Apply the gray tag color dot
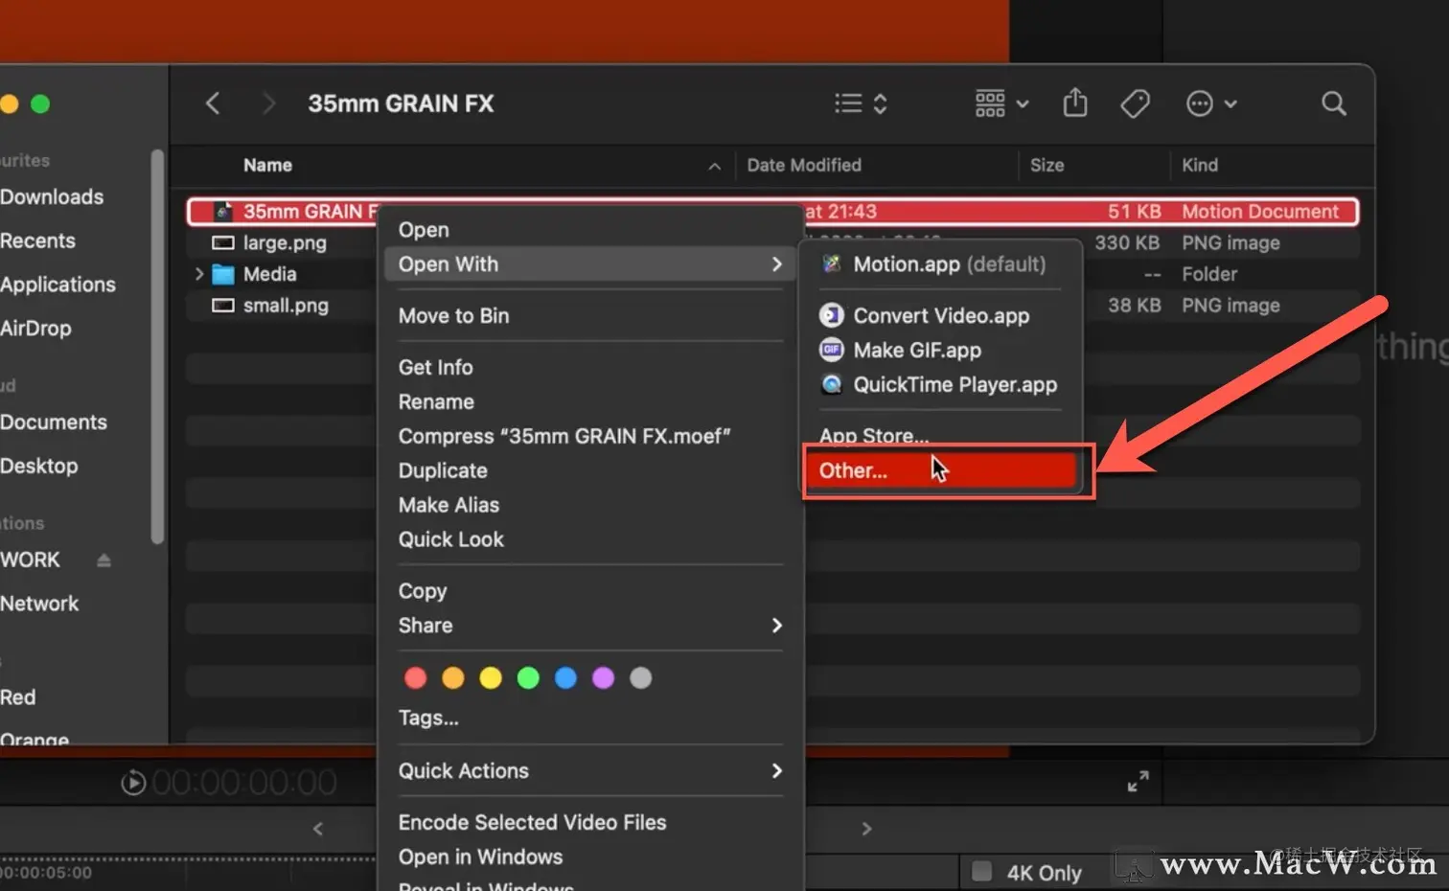The image size is (1449, 891). click(640, 678)
